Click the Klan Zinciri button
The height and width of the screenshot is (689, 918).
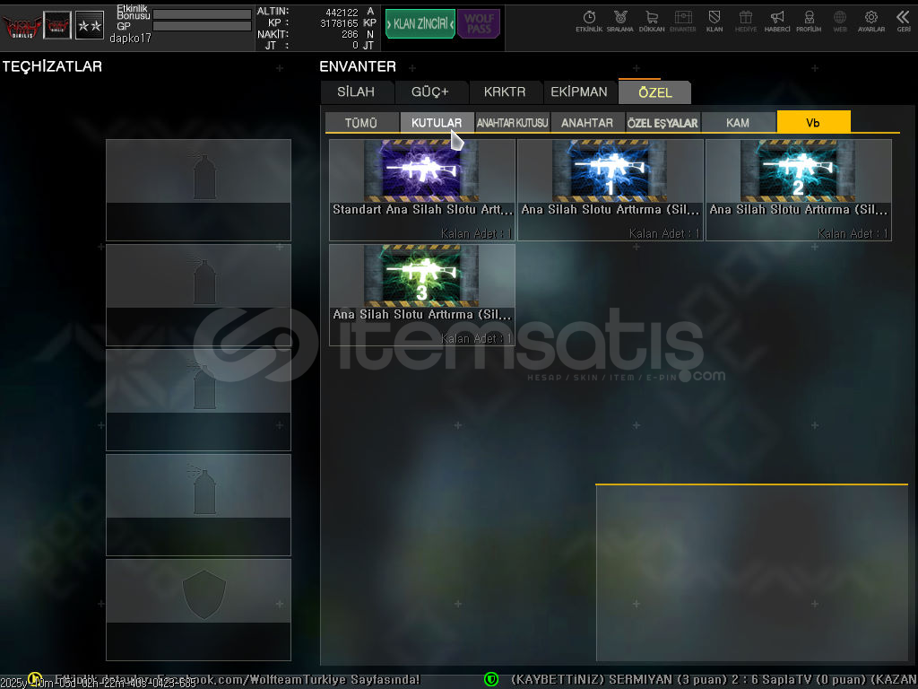click(420, 23)
